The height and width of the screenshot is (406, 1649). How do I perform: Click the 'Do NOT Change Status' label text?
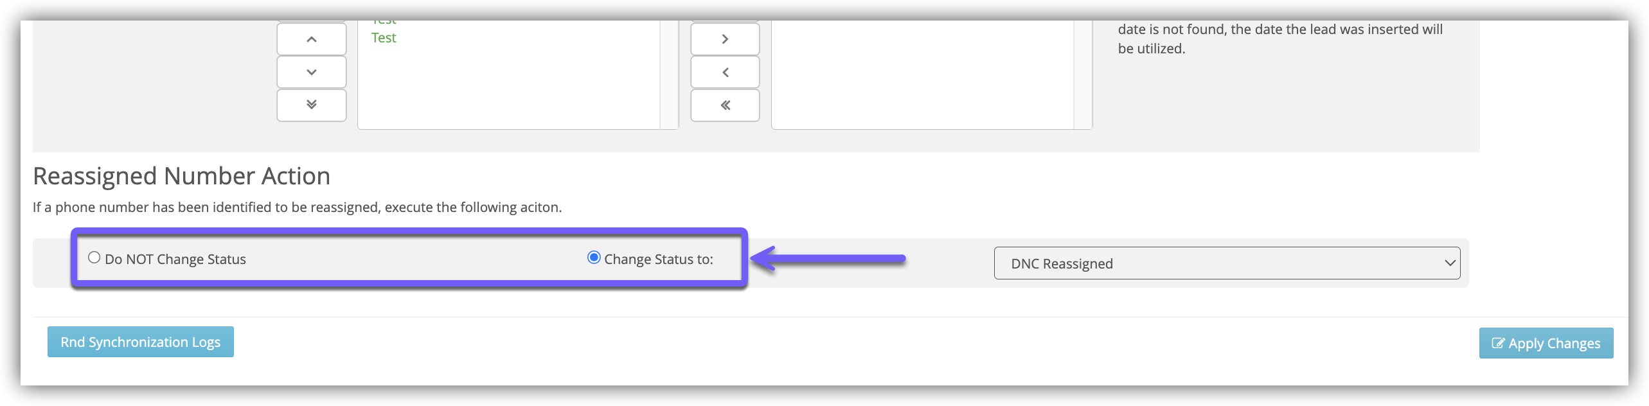[x=175, y=260]
